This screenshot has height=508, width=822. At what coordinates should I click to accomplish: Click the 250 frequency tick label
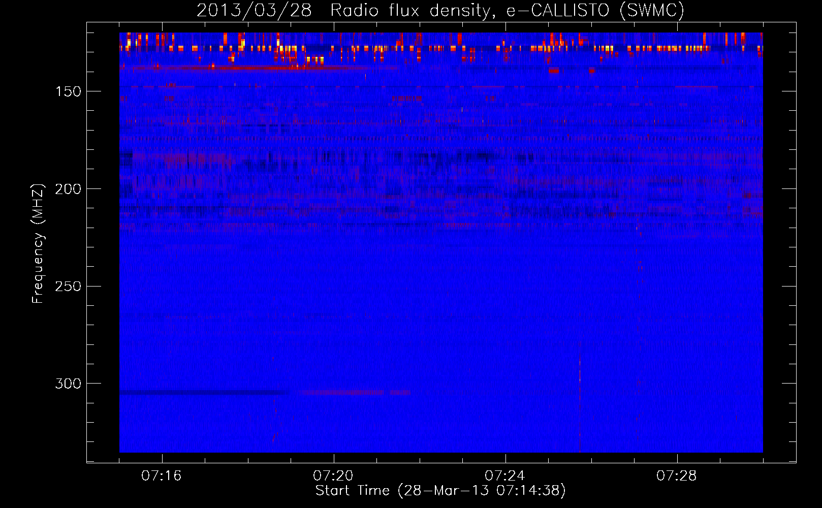68,287
